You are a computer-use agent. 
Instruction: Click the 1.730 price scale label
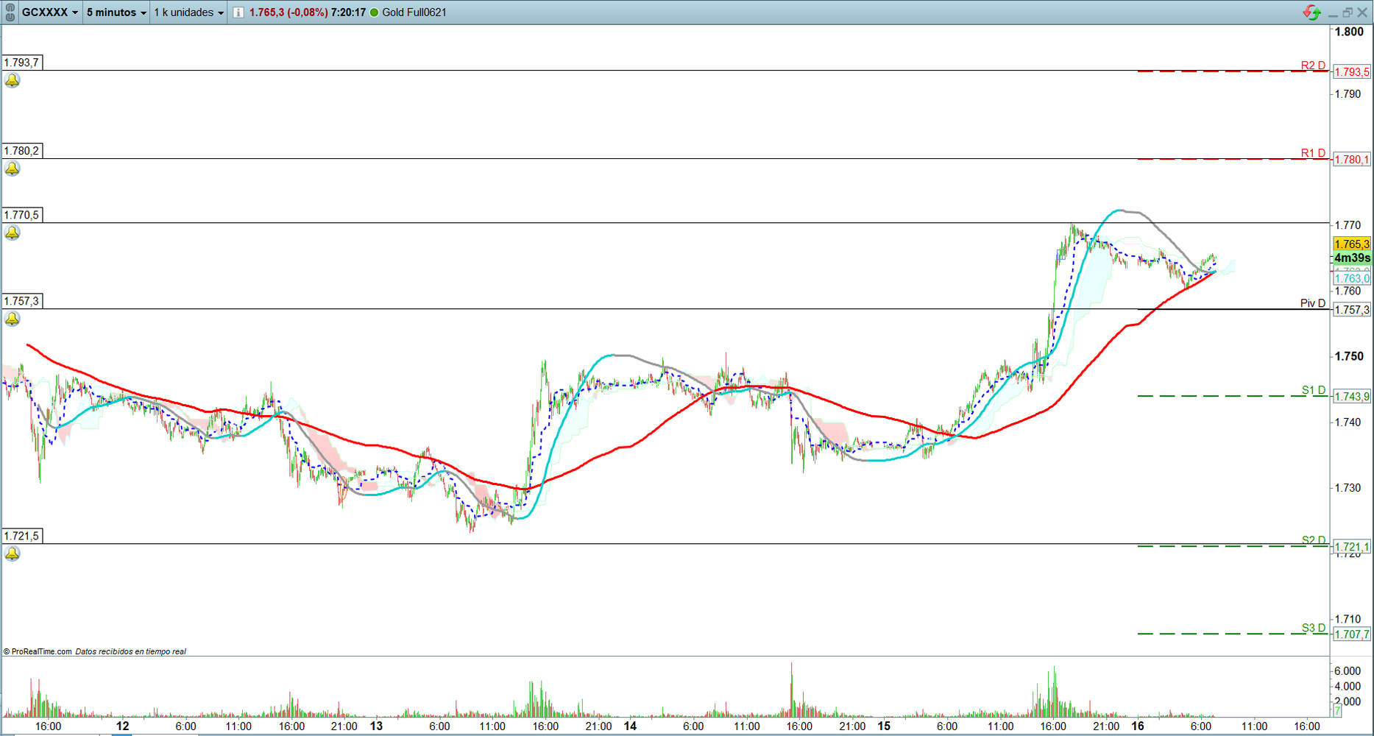1348,488
